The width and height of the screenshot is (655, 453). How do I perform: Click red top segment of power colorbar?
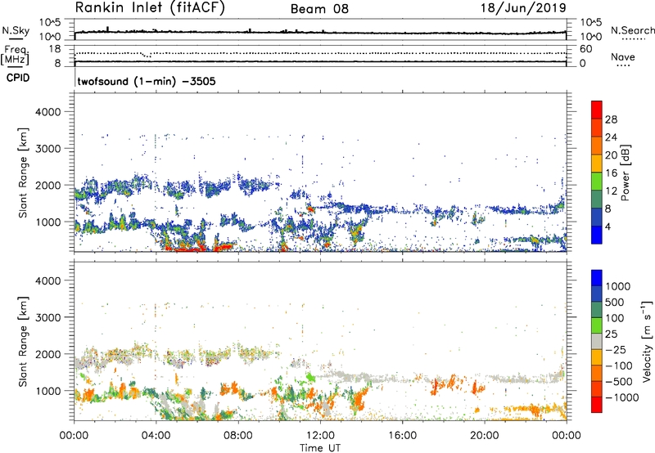(597, 110)
